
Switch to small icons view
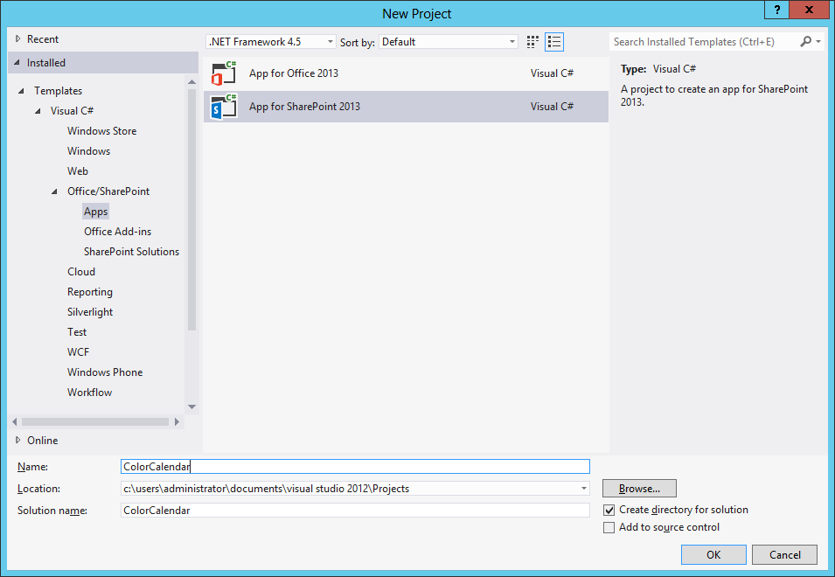[533, 42]
